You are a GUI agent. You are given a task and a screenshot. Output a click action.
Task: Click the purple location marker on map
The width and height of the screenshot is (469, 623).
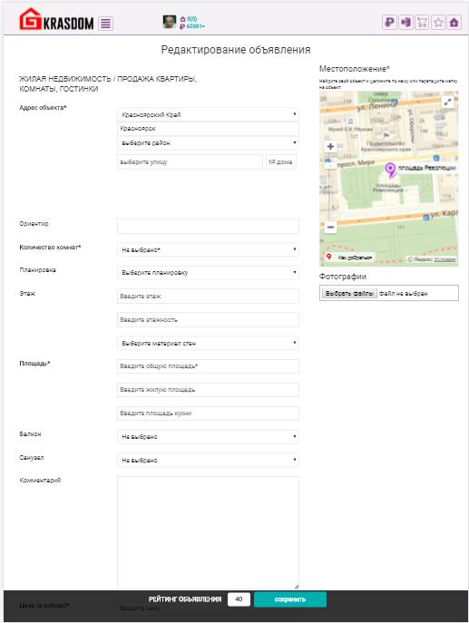click(x=391, y=170)
